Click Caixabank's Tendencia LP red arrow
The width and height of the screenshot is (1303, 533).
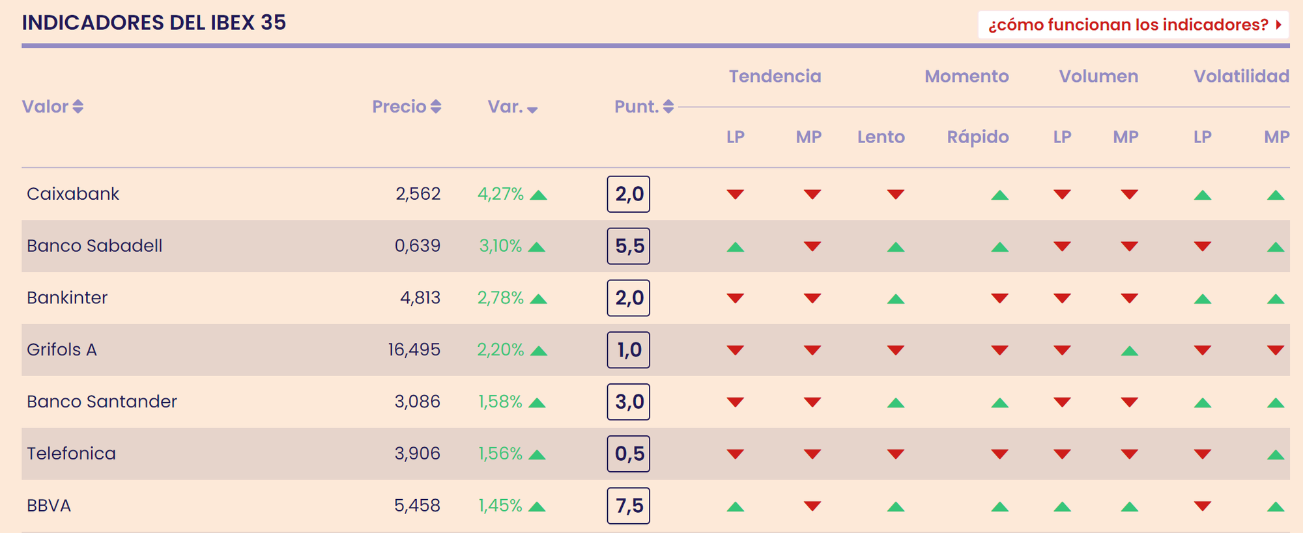coord(736,194)
